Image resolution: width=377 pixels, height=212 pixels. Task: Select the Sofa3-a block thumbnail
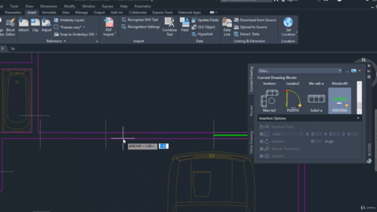point(316,101)
